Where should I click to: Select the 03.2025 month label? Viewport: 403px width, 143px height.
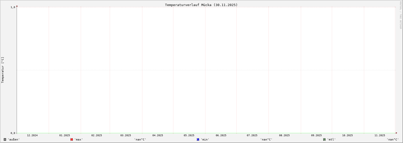tap(126, 135)
